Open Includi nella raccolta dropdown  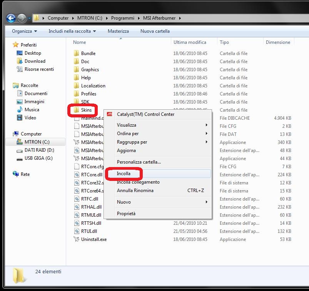pos(72,31)
